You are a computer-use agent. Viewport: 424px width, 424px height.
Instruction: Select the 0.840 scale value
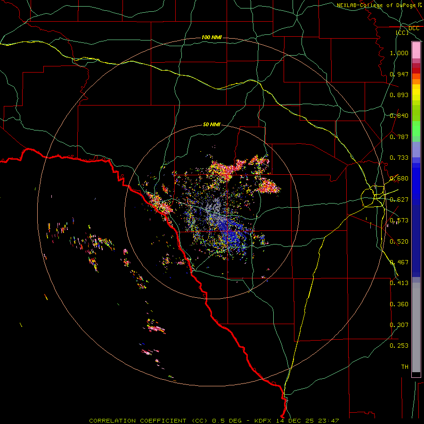point(399,116)
